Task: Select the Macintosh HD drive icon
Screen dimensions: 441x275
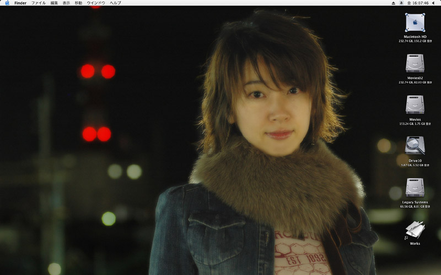Action: pyautogui.click(x=415, y=23)
